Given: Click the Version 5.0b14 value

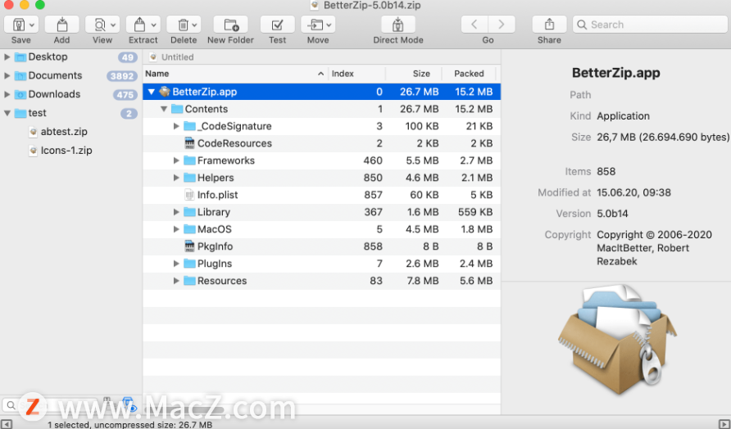Looking at the screenshot, I should coord(612,214).
